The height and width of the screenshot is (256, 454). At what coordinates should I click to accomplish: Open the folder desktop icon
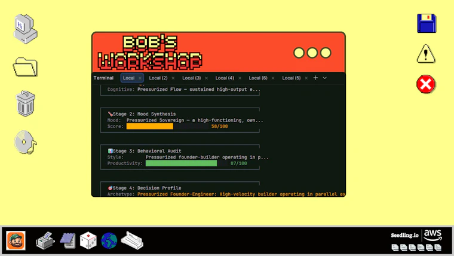[x=26, y=67]
